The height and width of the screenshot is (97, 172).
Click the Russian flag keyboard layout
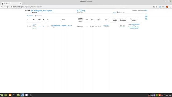pyautogui.click(x=162, y=95)
